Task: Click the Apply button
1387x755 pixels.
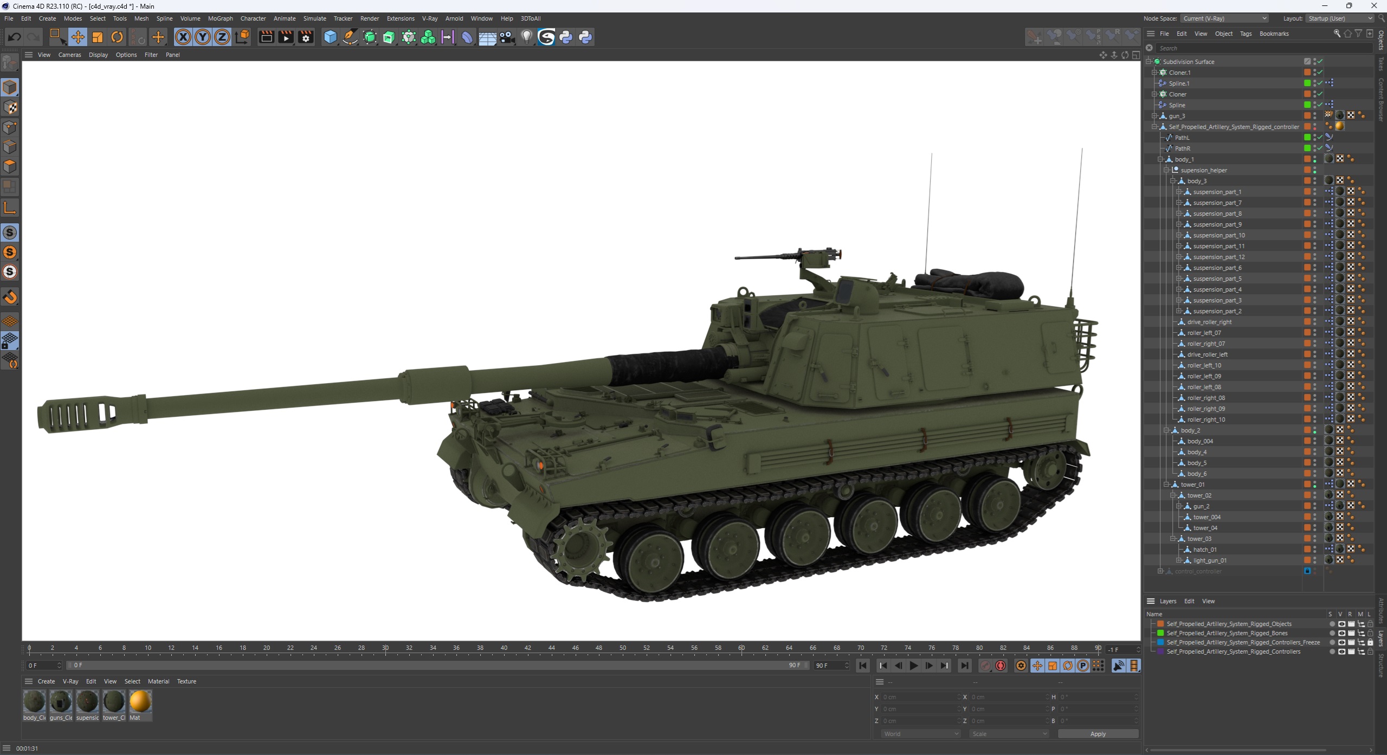Action: (1098, 734)
